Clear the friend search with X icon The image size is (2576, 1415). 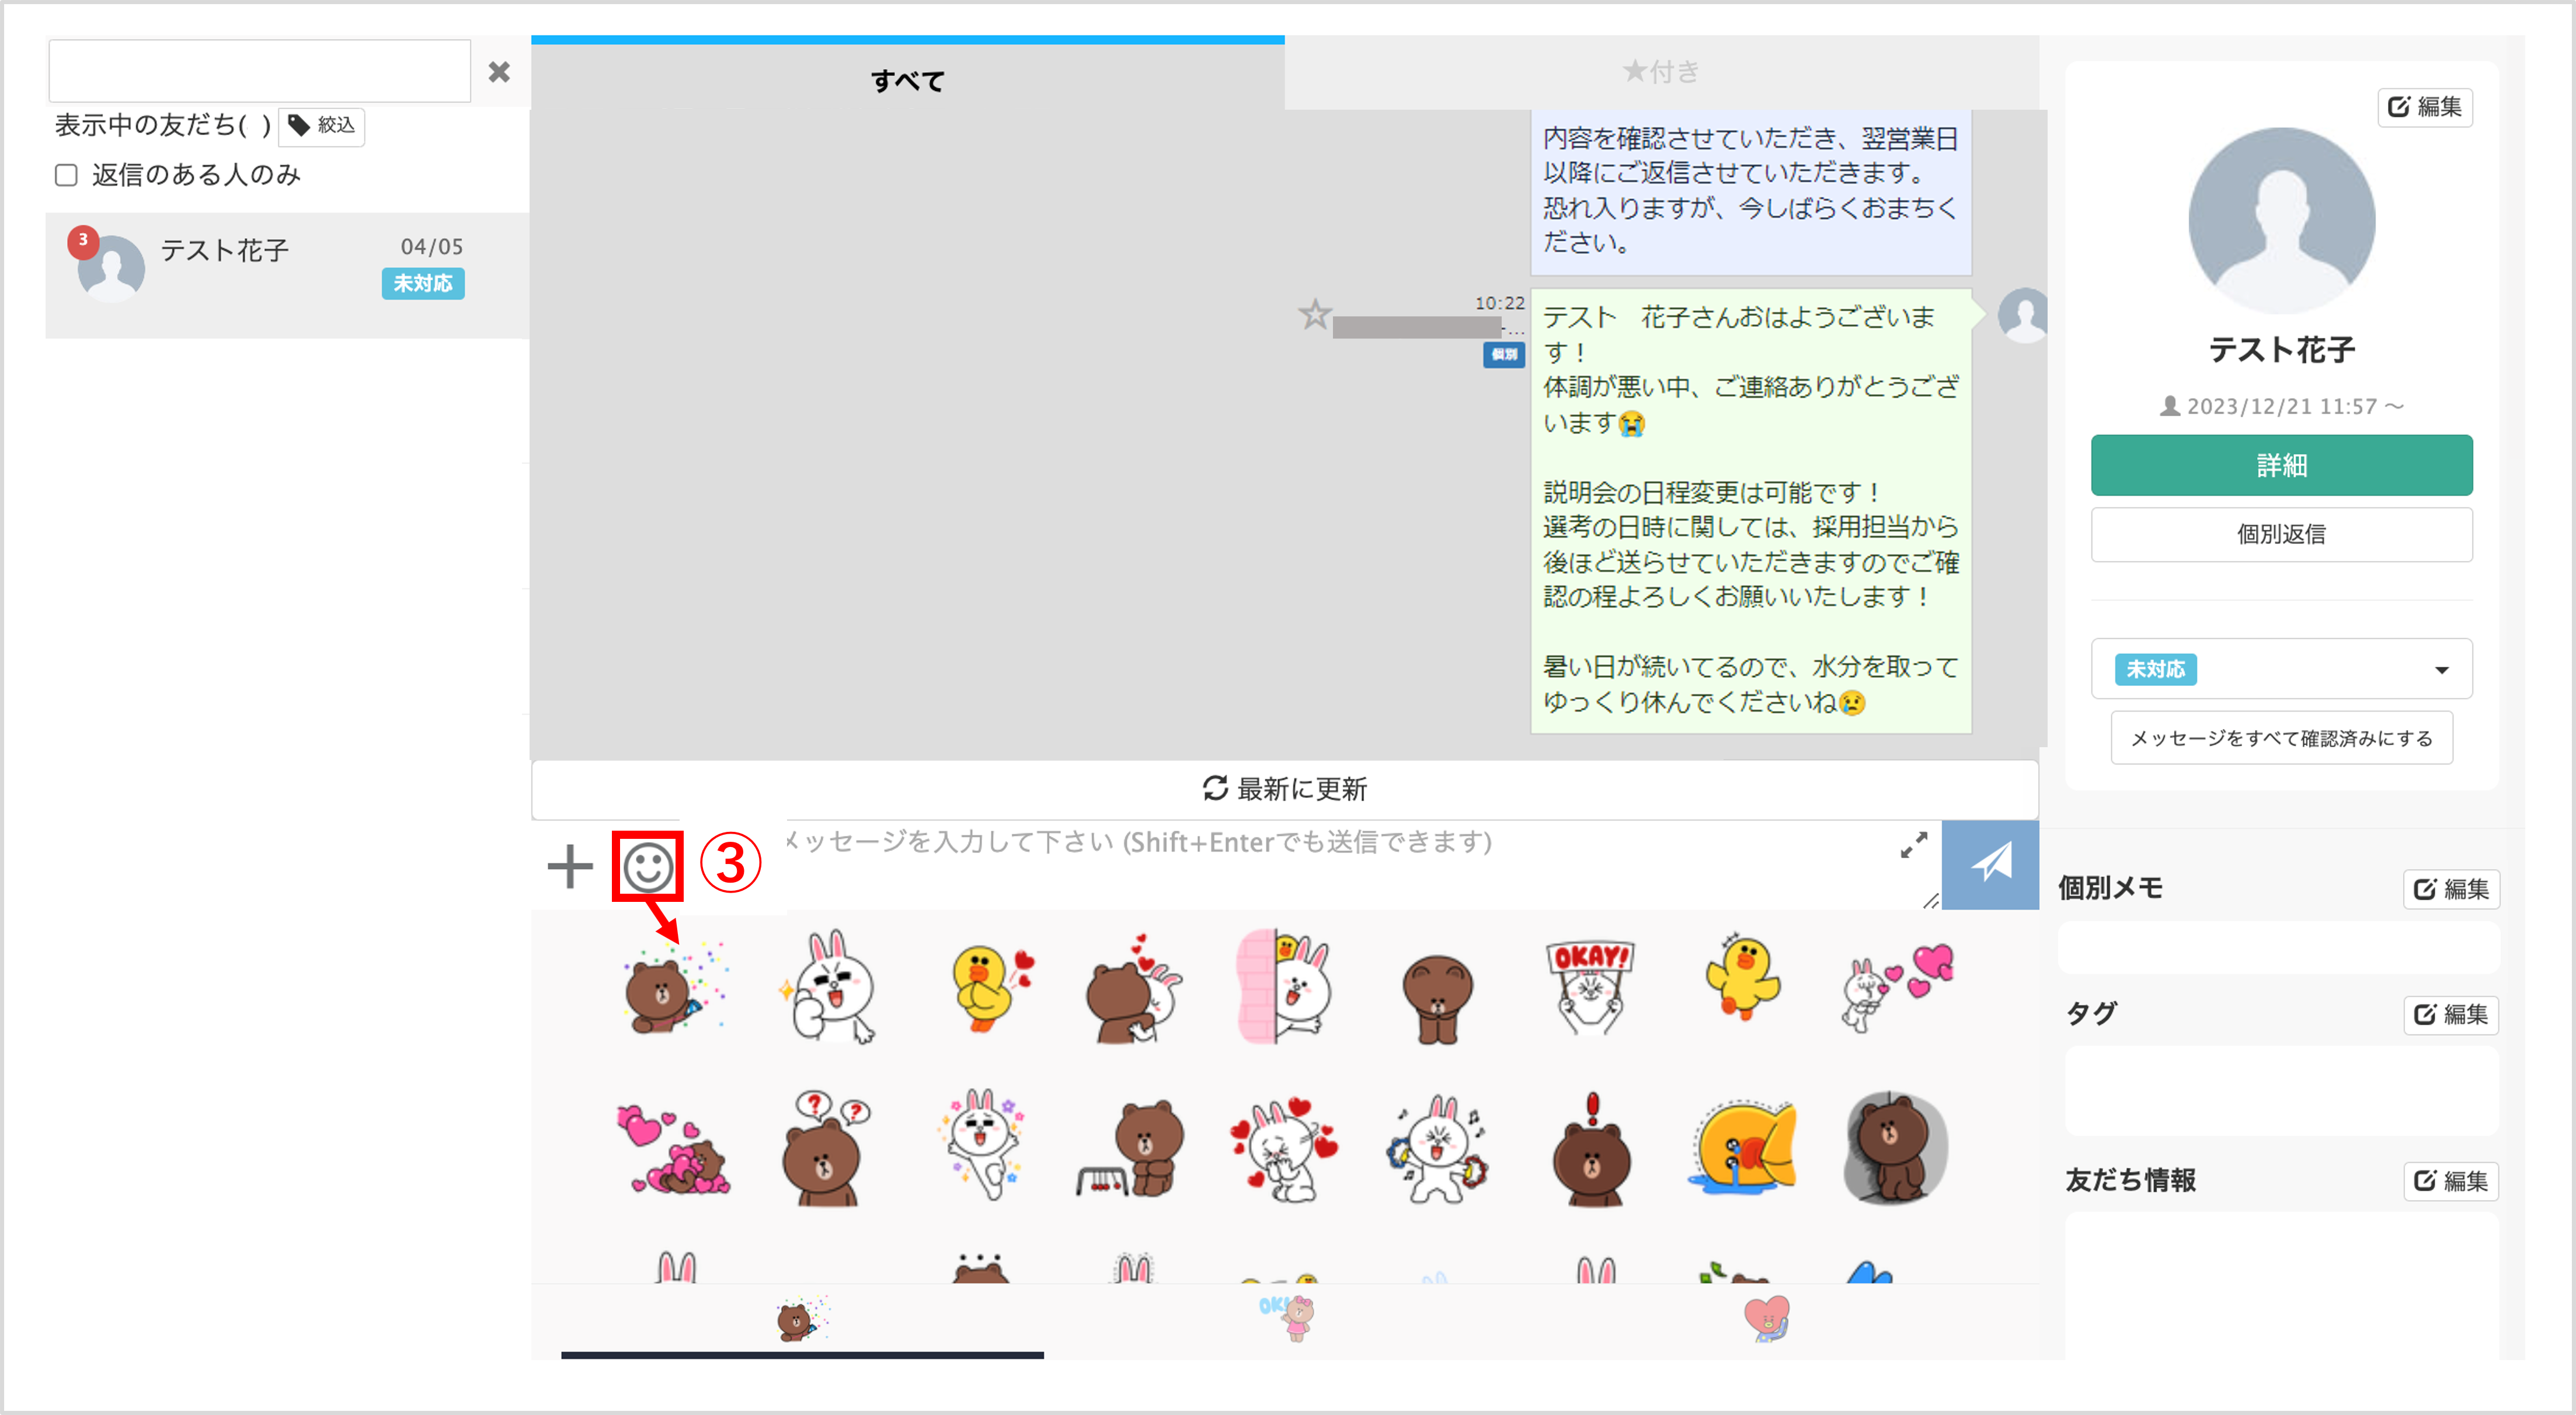click(x=499, y=72)
